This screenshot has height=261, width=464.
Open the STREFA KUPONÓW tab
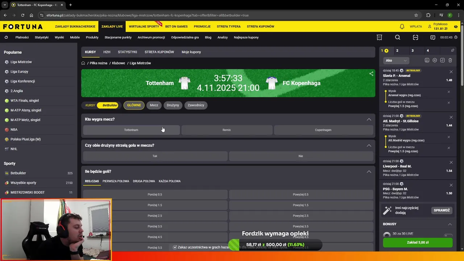[x=159, y=52]
